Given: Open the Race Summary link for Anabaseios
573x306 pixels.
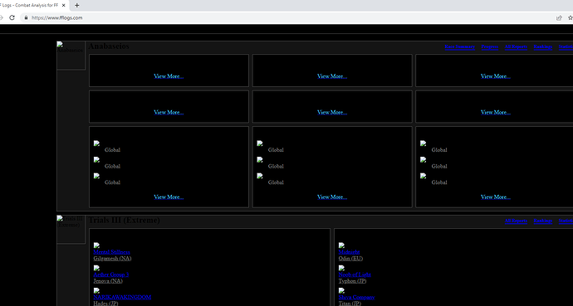Looking at the screenshot, I should coord(460,46).
